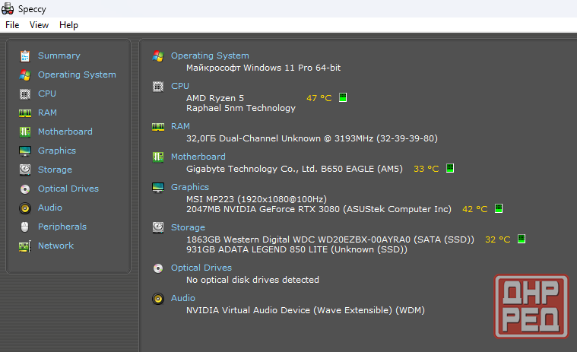Click the ADATA LEGEND 850 LITE drive line
The image size is (577, 352).
click(296, 249)
